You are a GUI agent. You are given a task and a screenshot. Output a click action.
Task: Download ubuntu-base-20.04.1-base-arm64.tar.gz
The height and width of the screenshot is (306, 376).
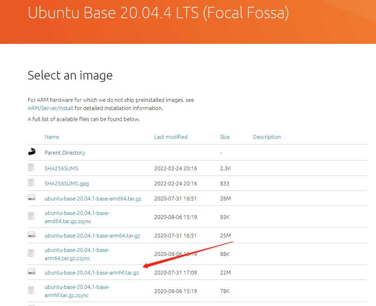point(92,235)
